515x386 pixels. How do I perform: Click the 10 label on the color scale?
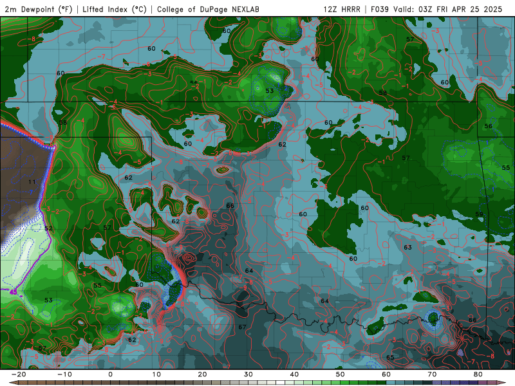156,374
